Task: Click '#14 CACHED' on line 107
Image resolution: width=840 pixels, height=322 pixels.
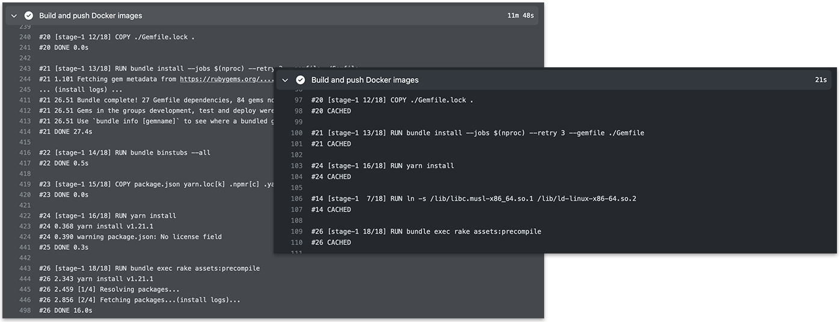Action: click(x=331, y=209)
